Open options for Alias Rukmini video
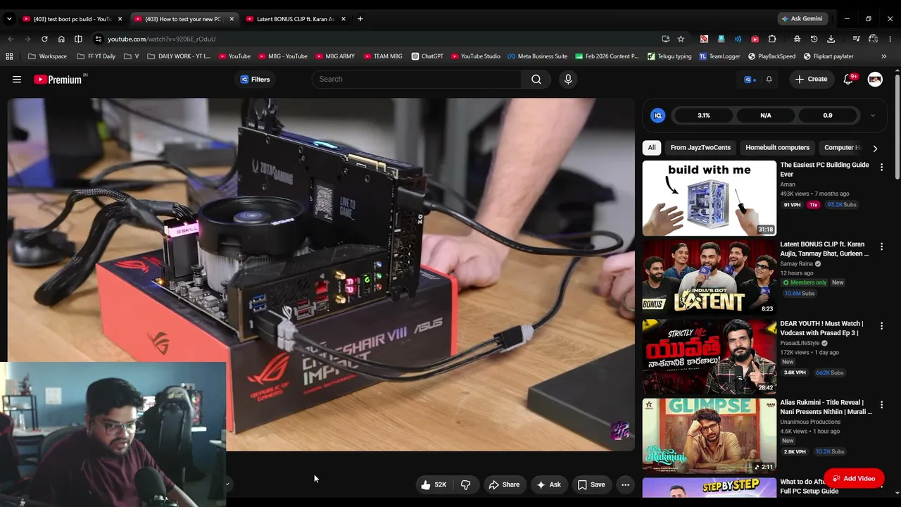The height and width of the screenshot is (507, 901). click(881, 405)
